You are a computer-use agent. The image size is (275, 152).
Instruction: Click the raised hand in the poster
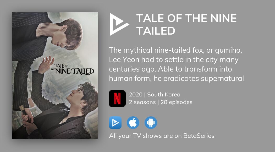pos(46,64)
